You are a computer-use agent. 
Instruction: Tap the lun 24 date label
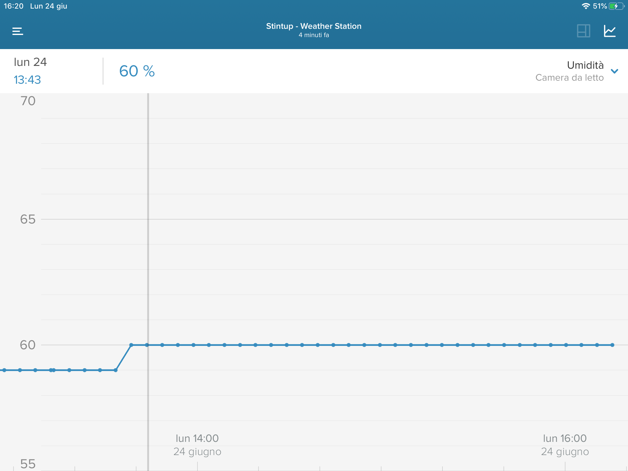point(30,62)
